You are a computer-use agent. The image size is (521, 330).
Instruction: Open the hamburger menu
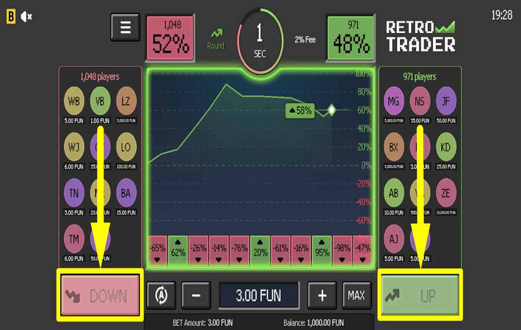click(125, 27)
